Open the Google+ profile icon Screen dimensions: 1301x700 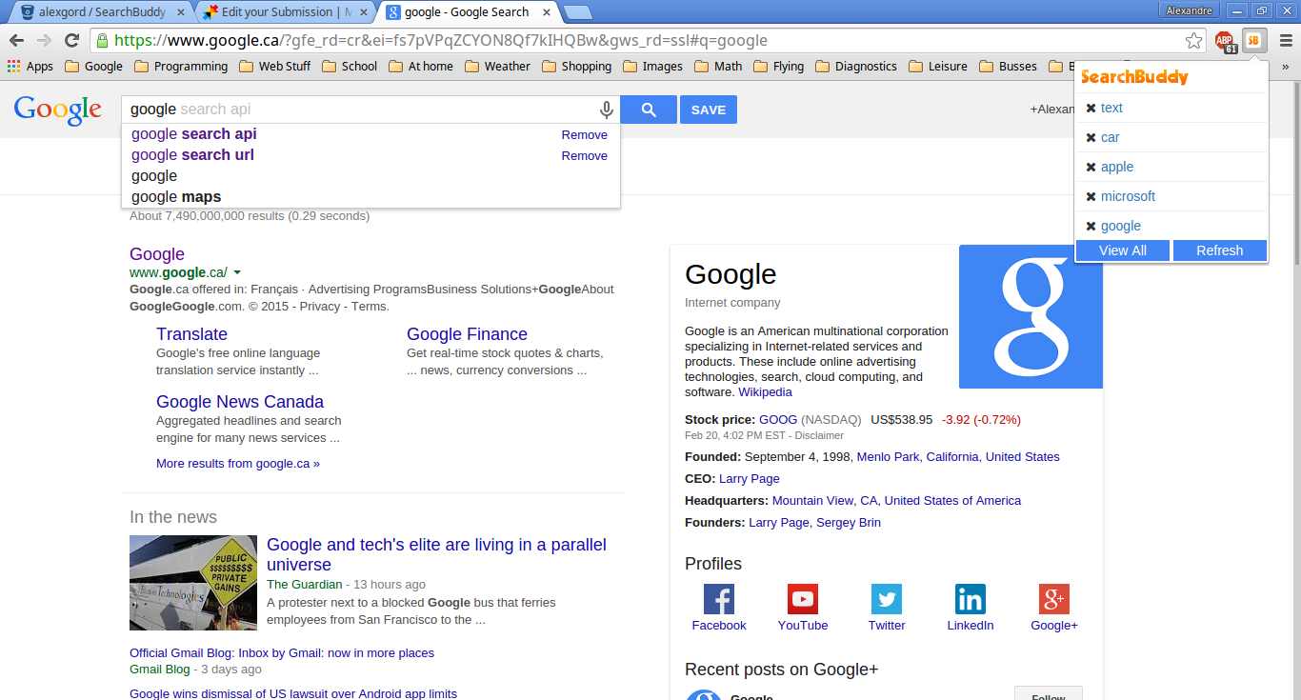pos(1054,599)
